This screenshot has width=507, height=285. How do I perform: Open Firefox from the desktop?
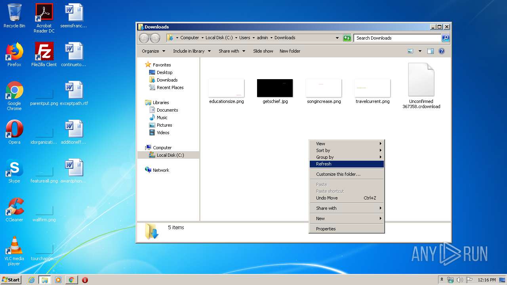pyautogui.click(x=14, y=55)
